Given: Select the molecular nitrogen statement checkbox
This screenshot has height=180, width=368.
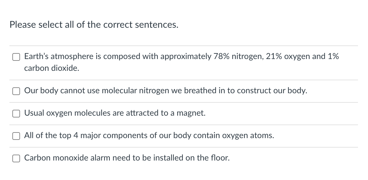Looking at the screenshot, I should (16, 91).
